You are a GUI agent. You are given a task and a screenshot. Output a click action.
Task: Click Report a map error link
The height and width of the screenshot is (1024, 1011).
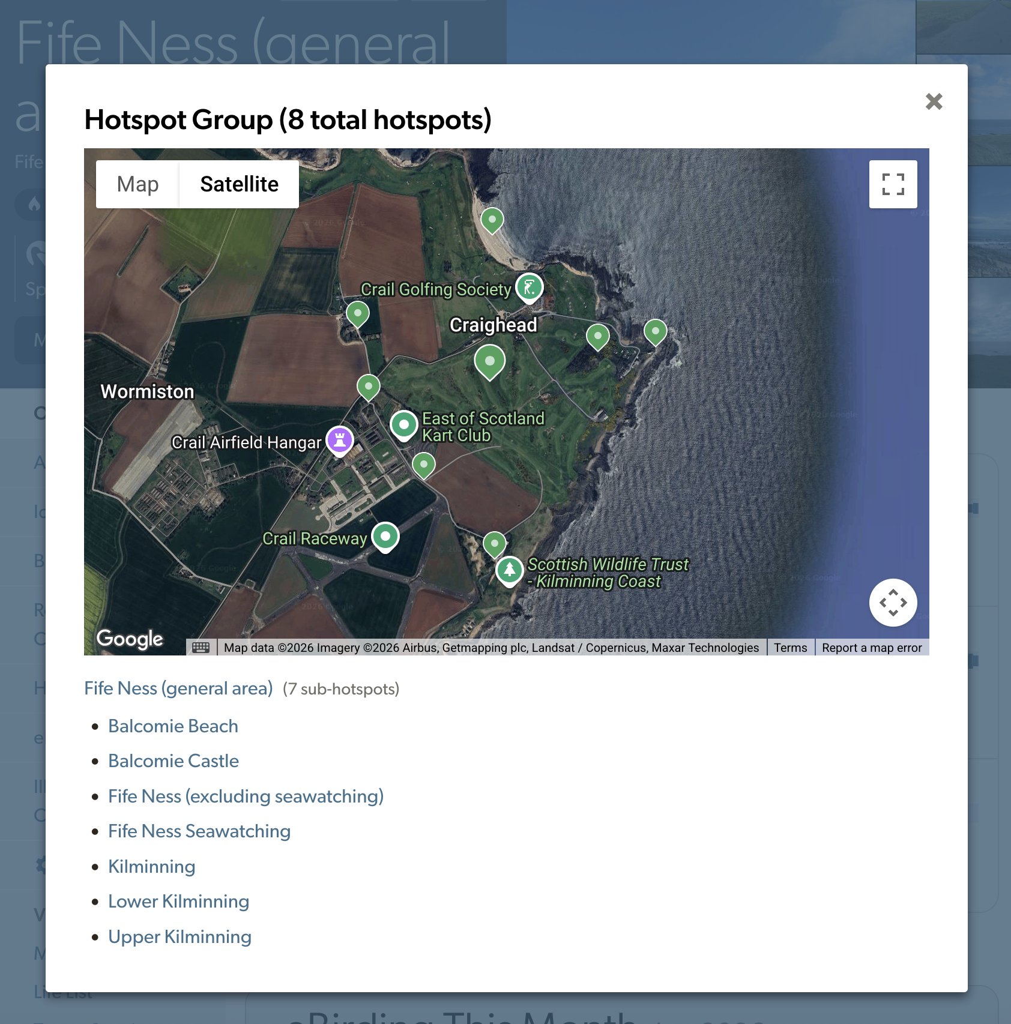[x=872, y=648]
